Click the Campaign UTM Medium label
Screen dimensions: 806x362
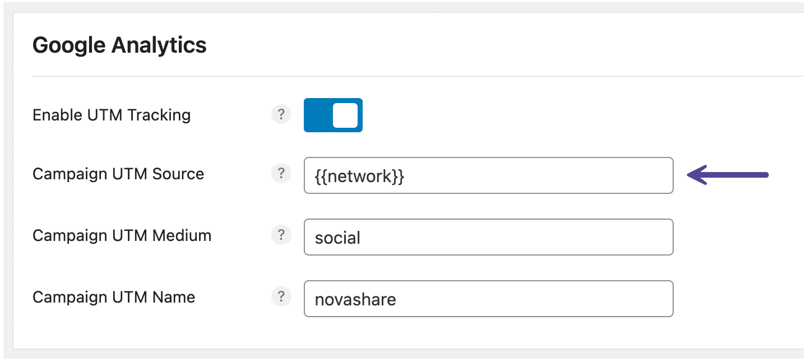[x=122, y=235]
